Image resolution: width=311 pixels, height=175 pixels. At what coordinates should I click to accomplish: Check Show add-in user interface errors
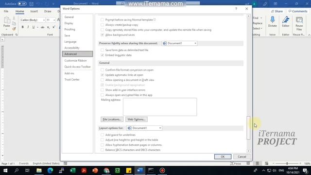coord(102,90)
